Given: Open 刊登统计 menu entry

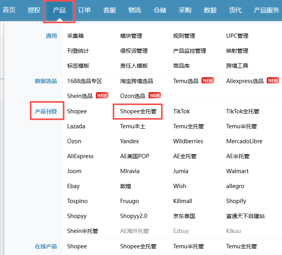Looking at the screenshot, I should (x=78, y=51).
